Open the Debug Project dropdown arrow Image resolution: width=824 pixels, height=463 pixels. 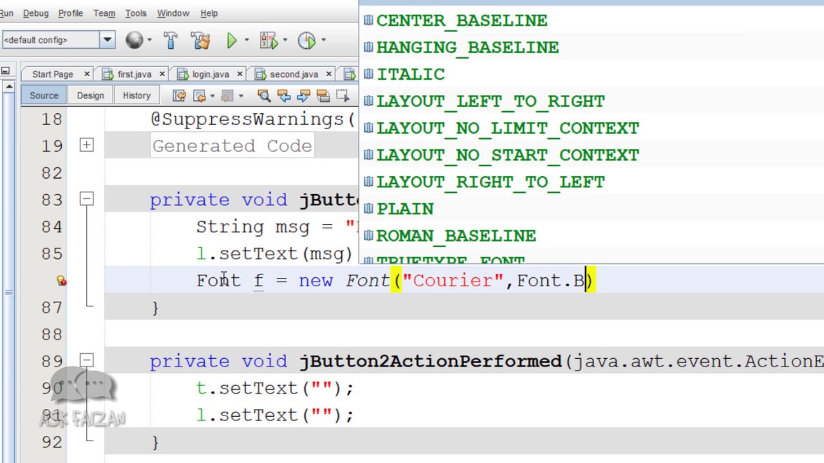pos(285,41)
